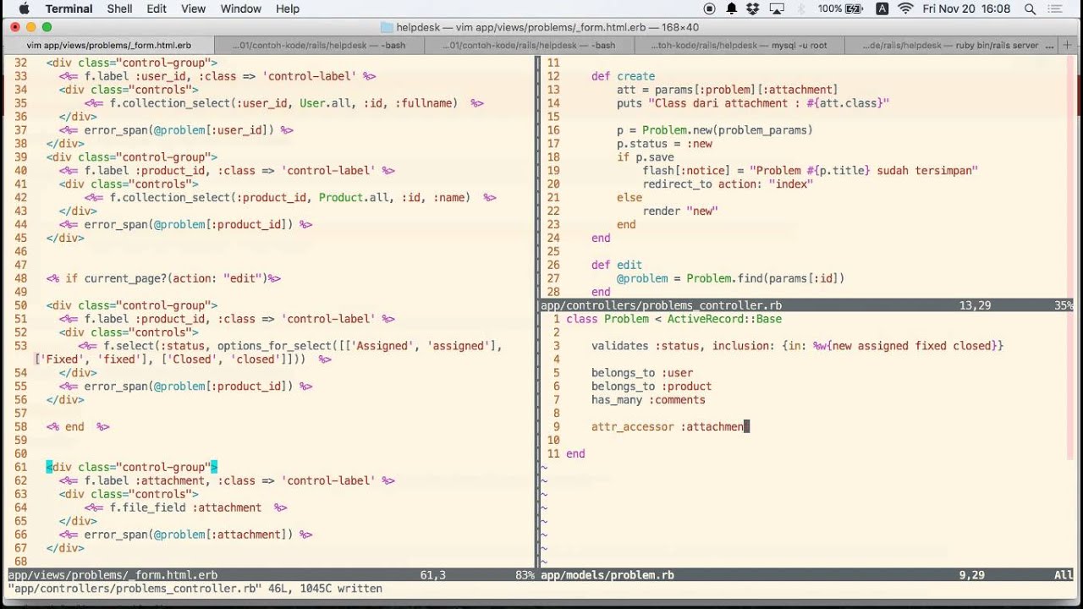
Task: Click the 'has_many :comments' line
Action: click(648, 400)
